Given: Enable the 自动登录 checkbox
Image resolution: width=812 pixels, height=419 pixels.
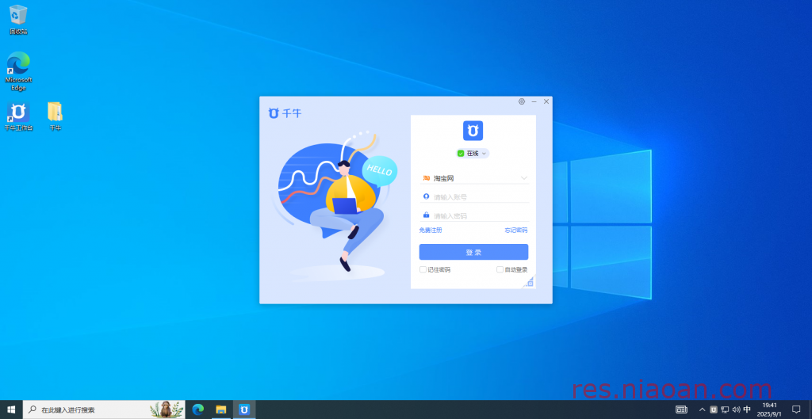Looking at the screenshot, I should click(x=500, y=269).
